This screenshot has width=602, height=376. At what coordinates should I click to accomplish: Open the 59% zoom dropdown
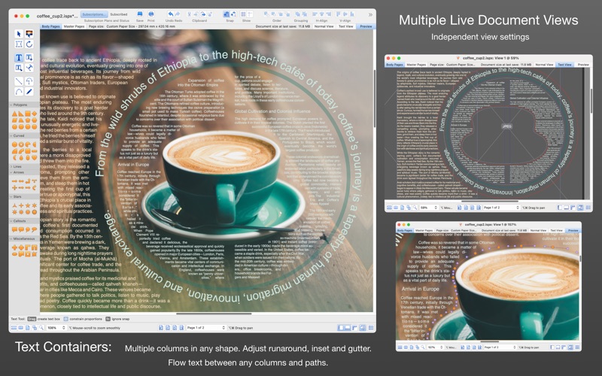coord(428,208)
